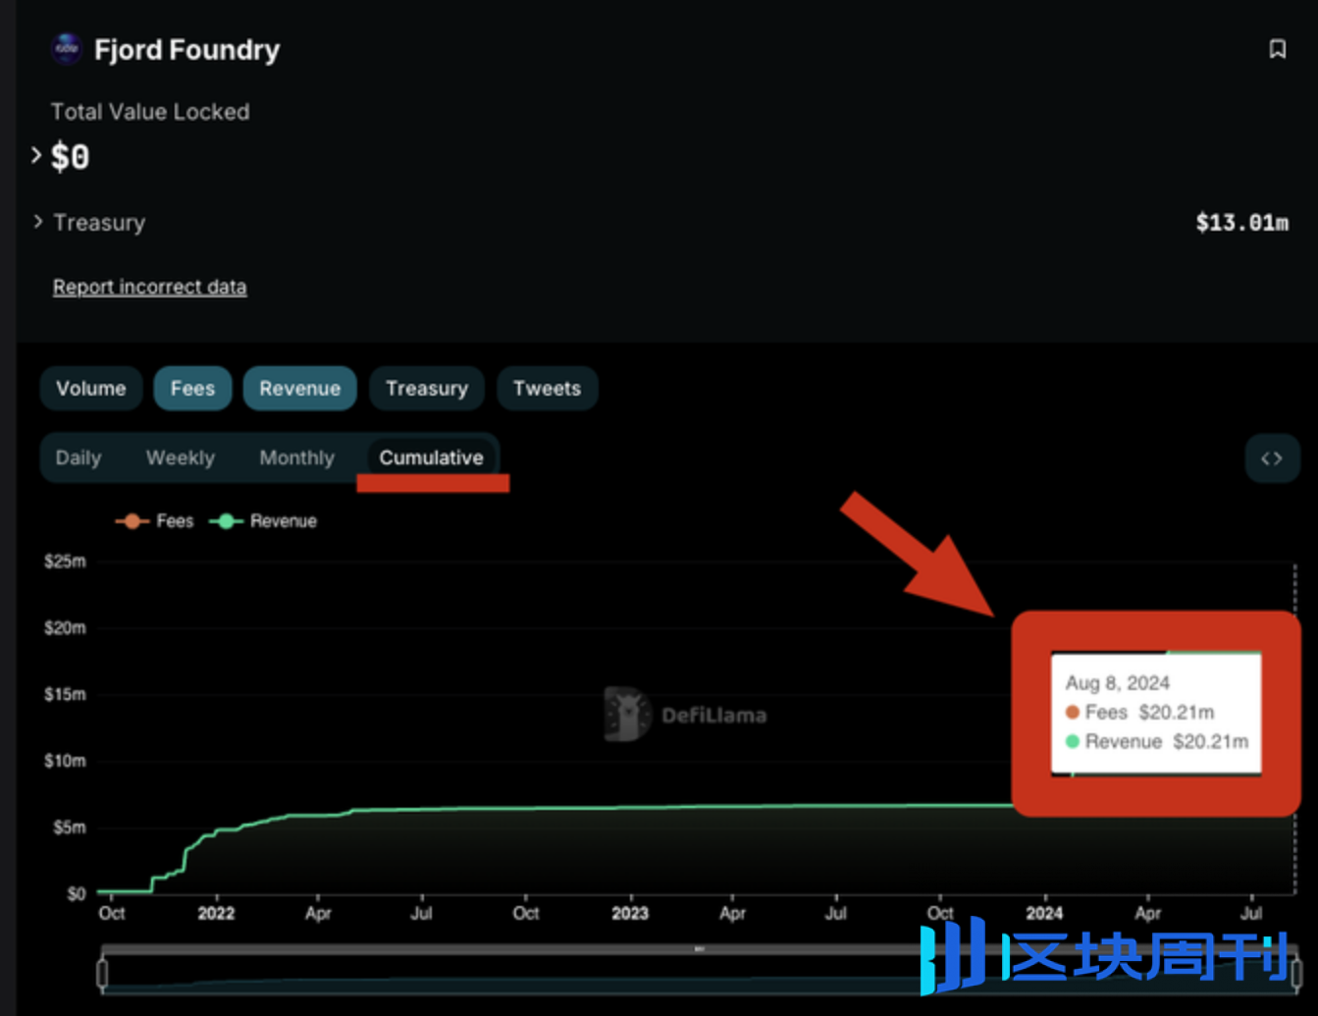Toggle the Tweets chart metric

(x=547, y=389)
